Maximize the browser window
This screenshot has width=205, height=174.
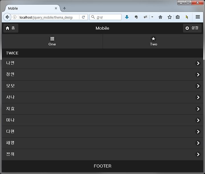[188, 3]
